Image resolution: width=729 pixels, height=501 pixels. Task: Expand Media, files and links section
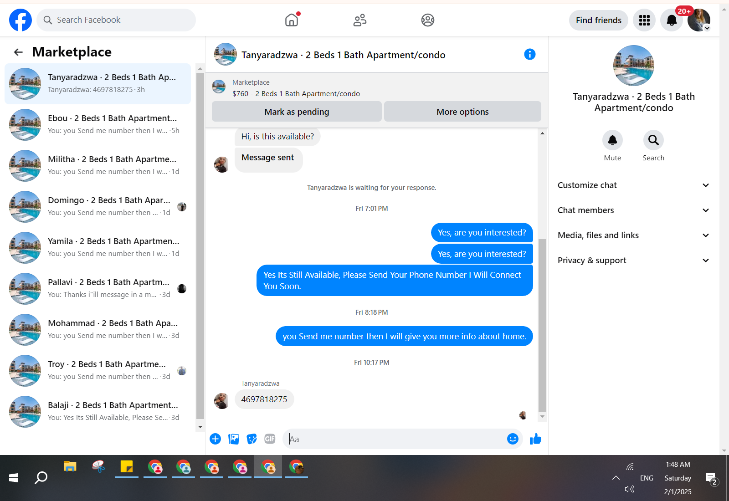coord(633,235)
